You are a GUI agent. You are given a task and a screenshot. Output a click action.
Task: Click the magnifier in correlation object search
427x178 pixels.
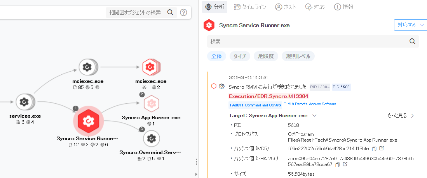(x=170, y=12)
